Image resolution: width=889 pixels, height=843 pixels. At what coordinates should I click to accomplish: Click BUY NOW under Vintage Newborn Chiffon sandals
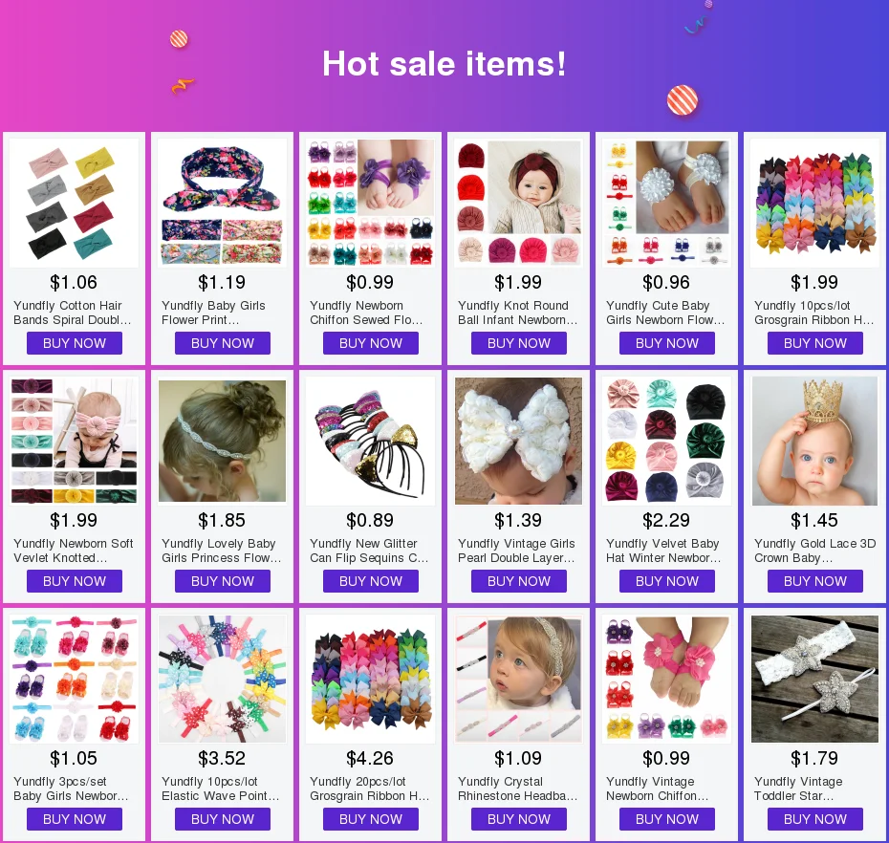667,819
